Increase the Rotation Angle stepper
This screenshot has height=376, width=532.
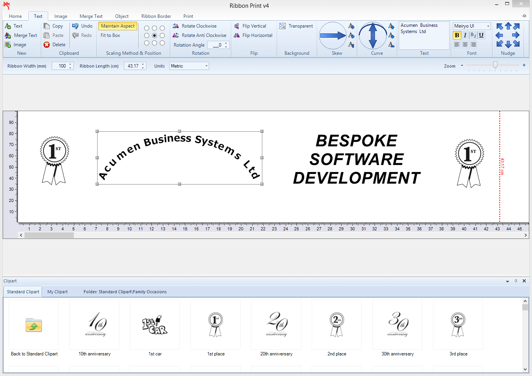[x=226, y=43]
